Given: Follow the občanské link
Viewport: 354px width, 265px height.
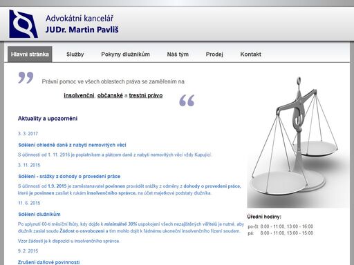Looking at the screenshot, I should tap(110, 95).
